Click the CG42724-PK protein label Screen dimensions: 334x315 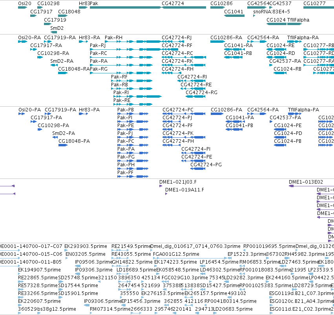coord(178,133)
